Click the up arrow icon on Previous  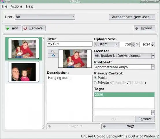pos(49,126)
